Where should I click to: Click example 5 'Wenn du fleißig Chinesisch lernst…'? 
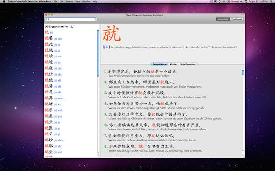click(x=165, y=119)
